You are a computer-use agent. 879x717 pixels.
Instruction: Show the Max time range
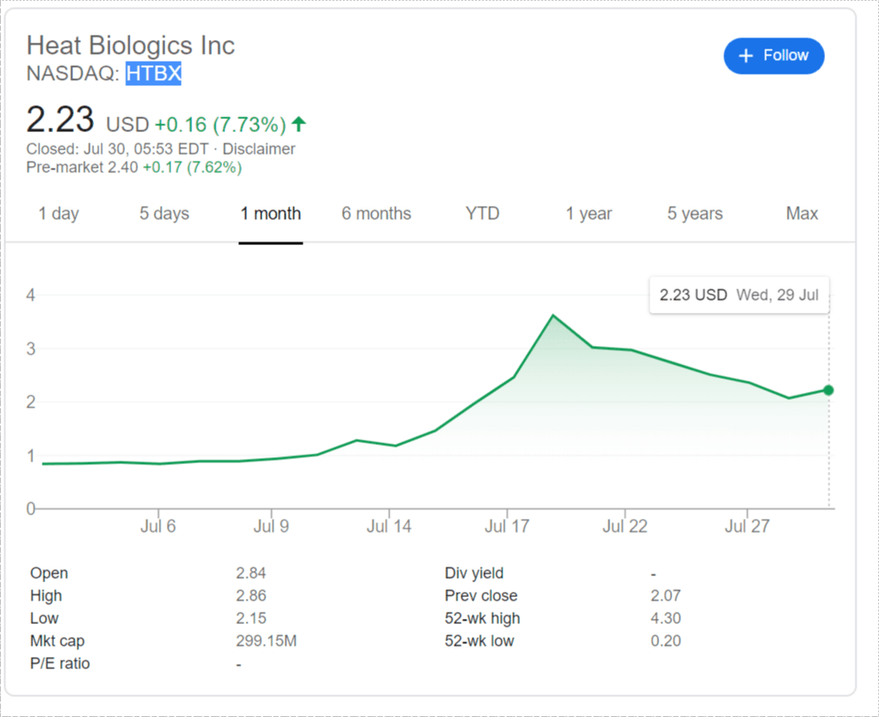(x=802, y=214)
